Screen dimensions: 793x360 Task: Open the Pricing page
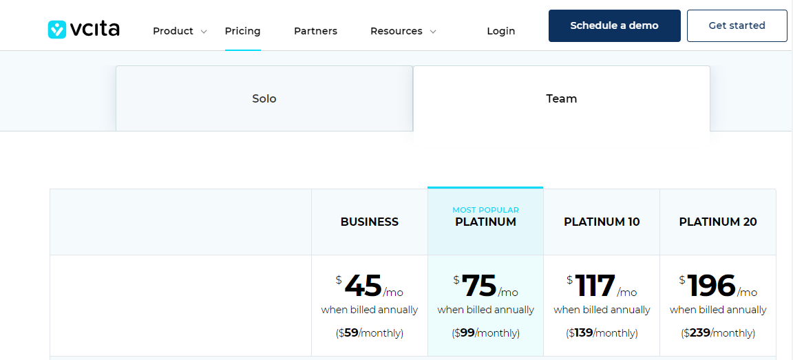tap(243, 32)
